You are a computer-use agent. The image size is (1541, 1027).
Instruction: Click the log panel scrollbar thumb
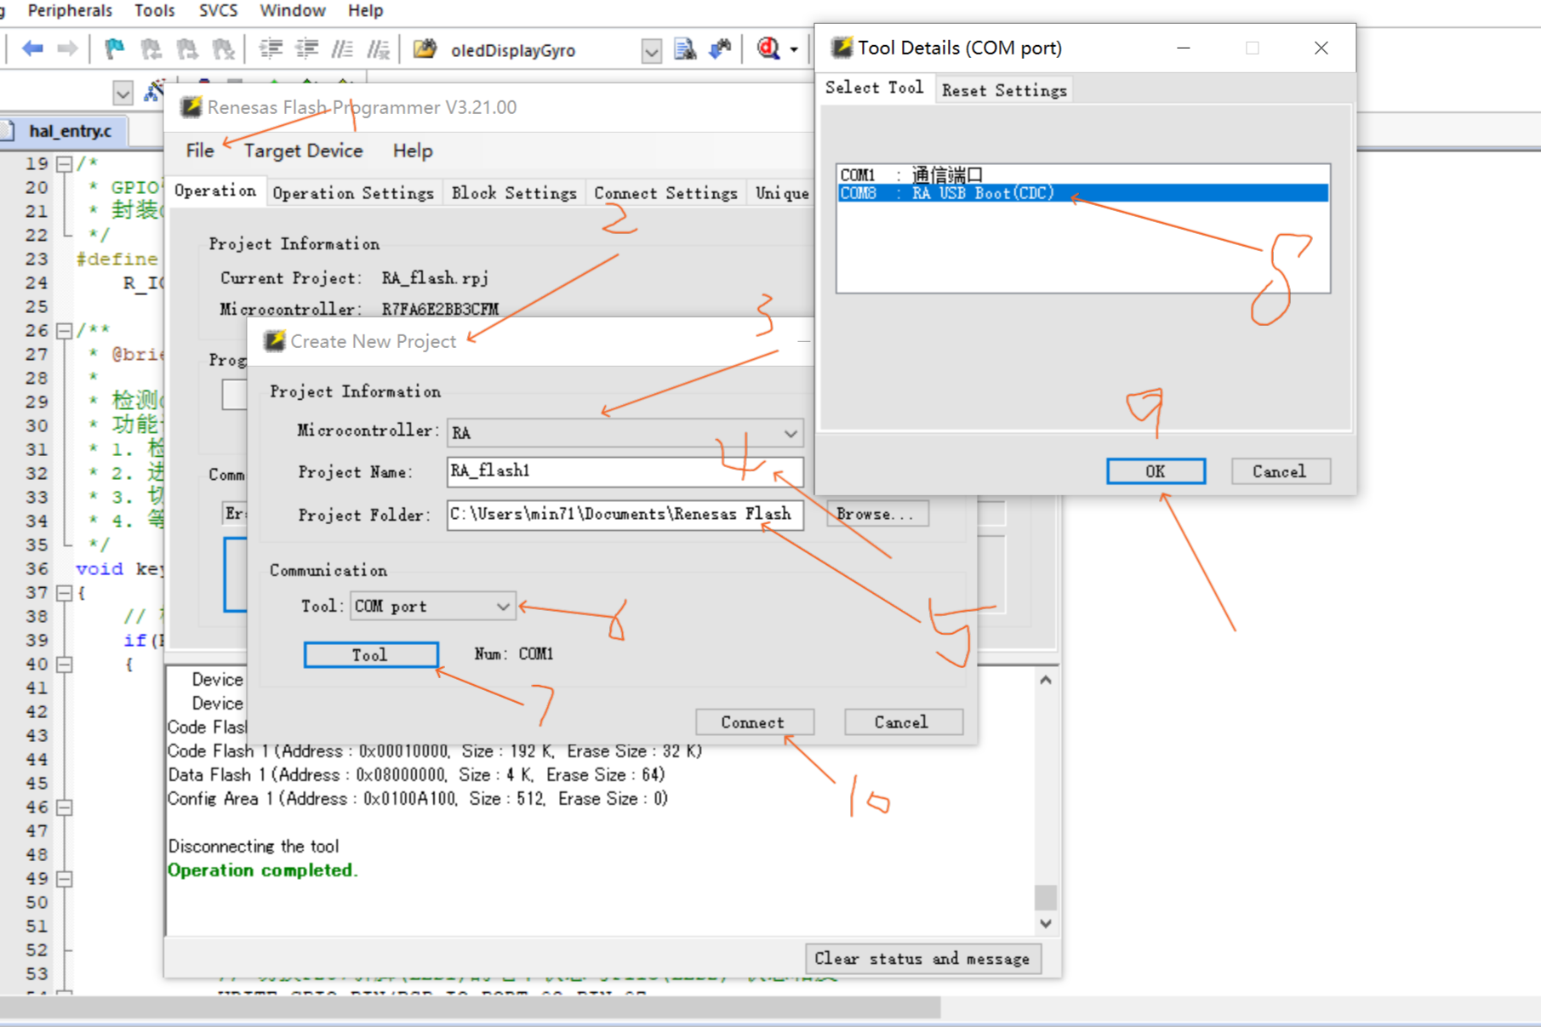(1046, 897)
